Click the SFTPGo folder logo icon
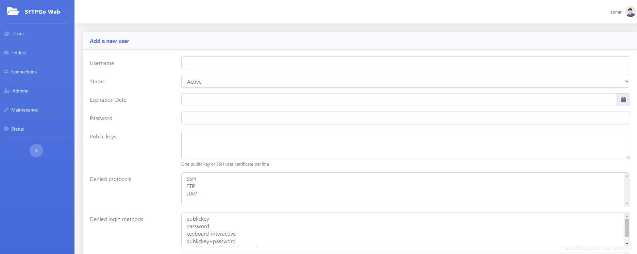 click(13, 11)
